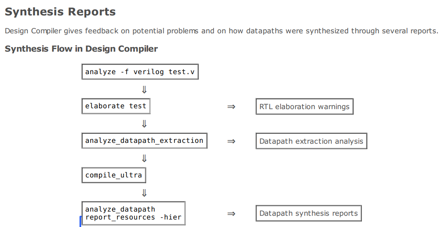Select the compile_ultra command box
The width and height of the screenshot is (440, 227).
tap(114, 175)
